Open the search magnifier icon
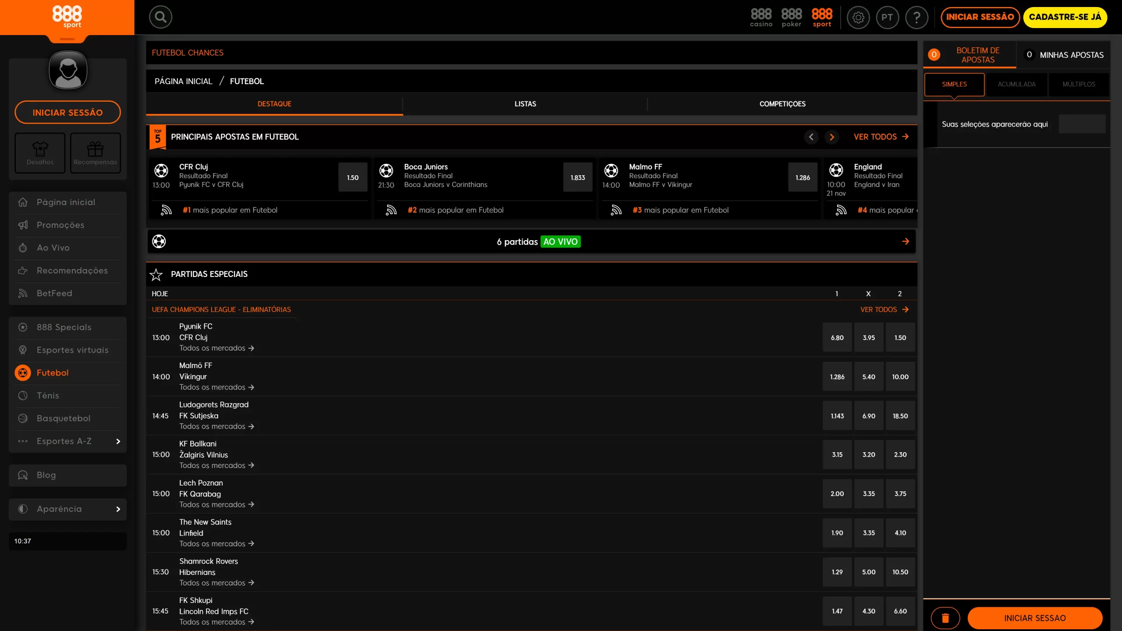Image resolution: width=1122 pixels, height=631 pixels. (160, 17)
